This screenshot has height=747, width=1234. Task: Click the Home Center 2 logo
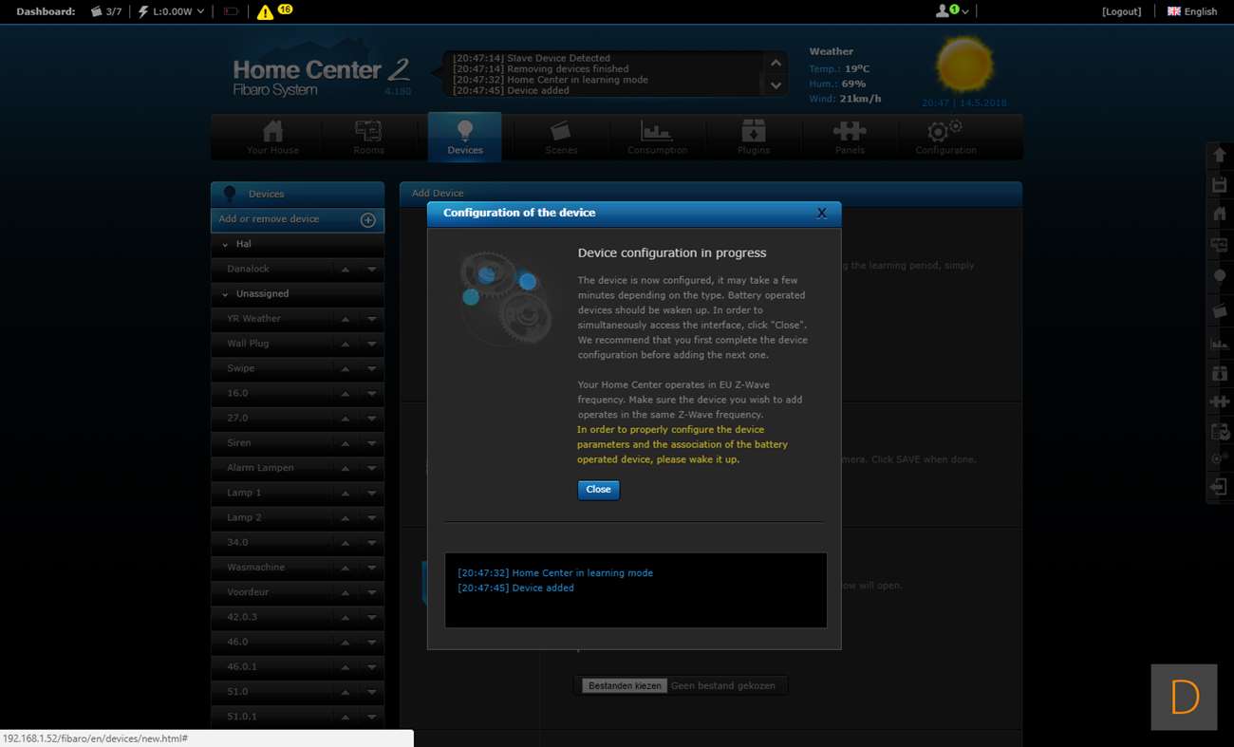[322, 77]
